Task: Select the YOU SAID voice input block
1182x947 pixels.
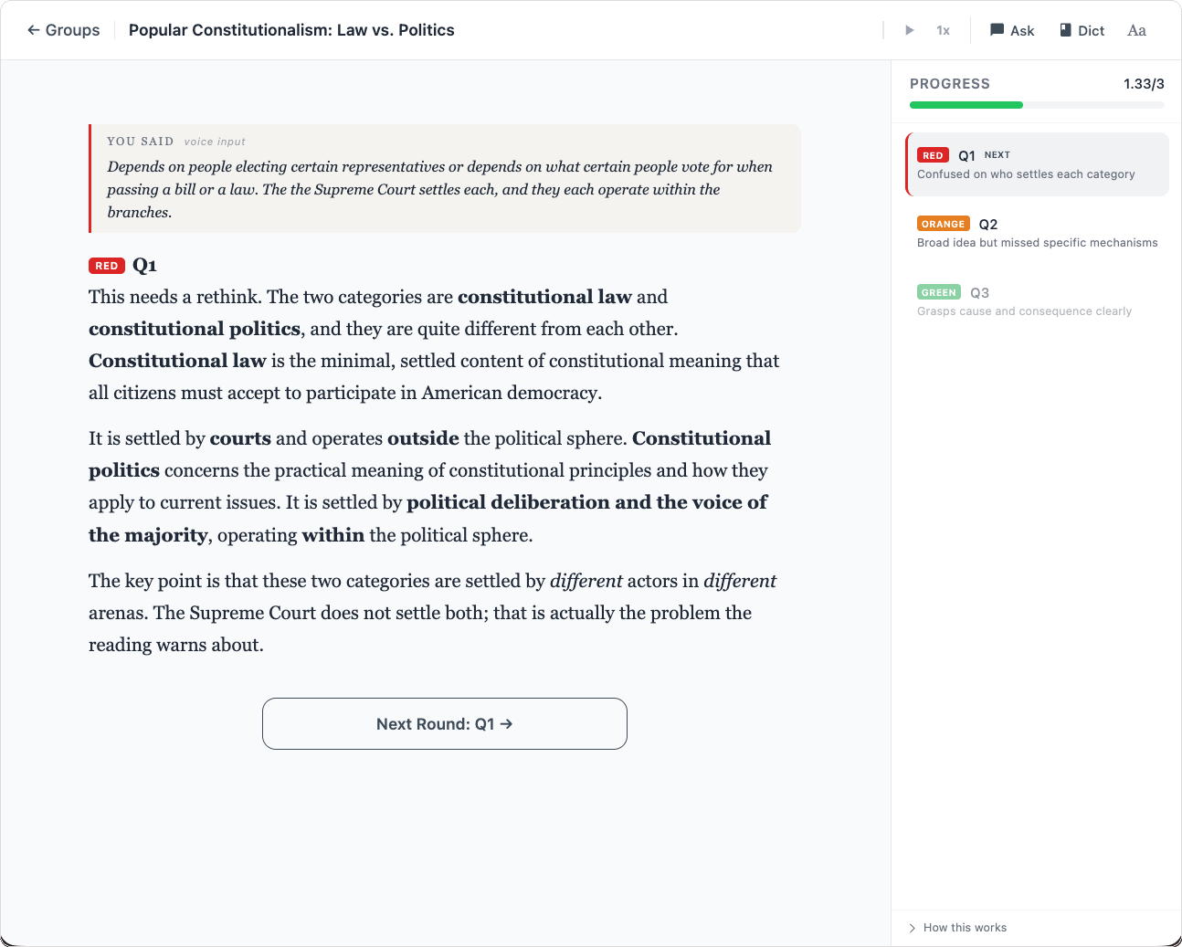Action: click(445, 178)
